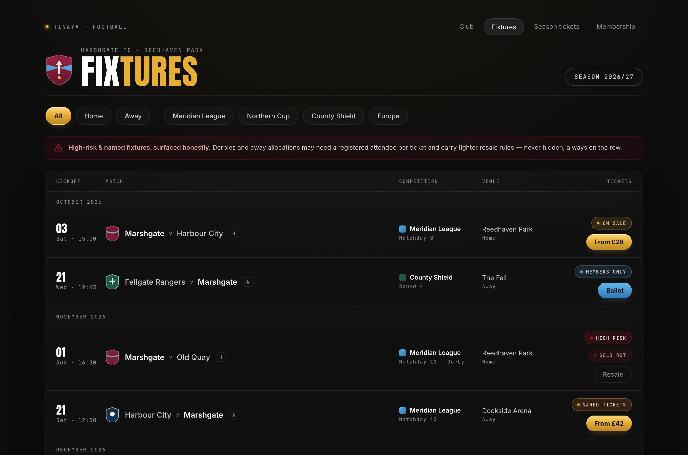This screenshot has width=688, height=455.
Task: Click the navy Harbour City crest in the away row
Action: click(112, 415)
